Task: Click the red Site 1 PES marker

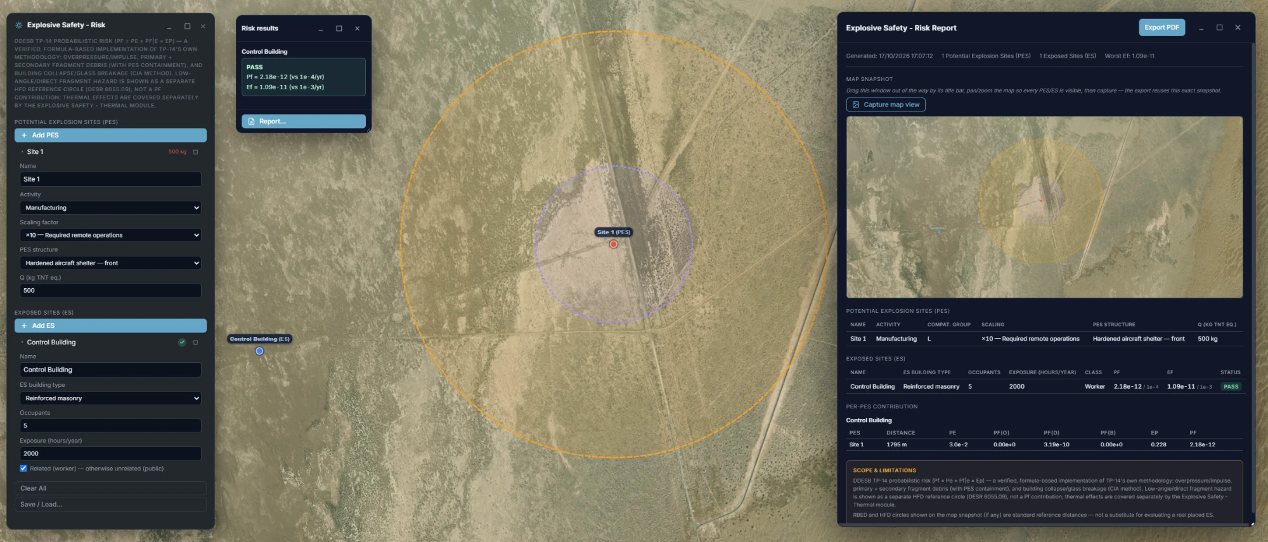Action: 613,244
